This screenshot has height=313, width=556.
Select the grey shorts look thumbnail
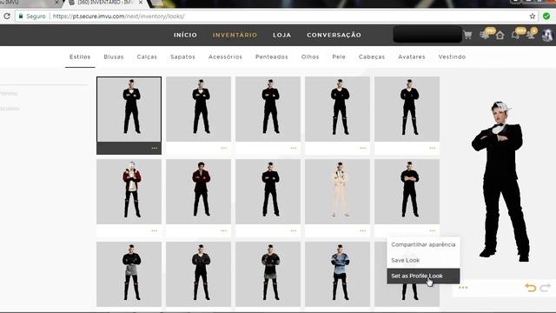(x=129, y=275)
